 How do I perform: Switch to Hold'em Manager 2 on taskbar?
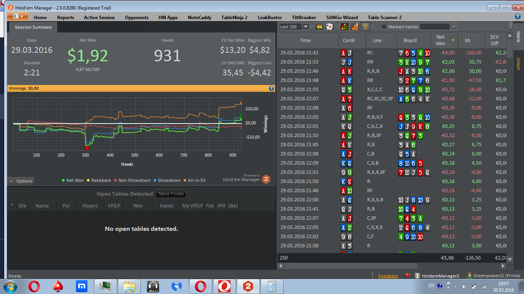(x=248, y=286)
